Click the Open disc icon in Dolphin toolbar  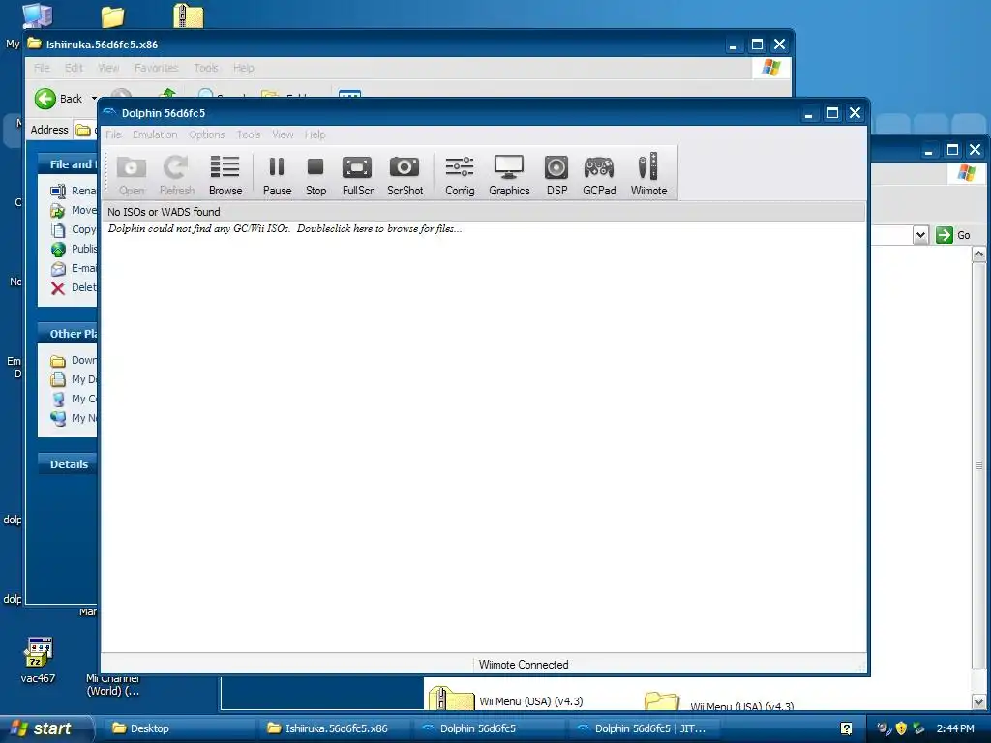click(x=132, y=176)
